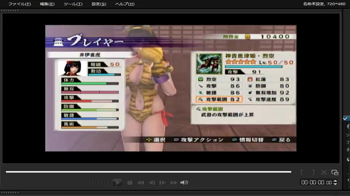
Task: Open the ツール(T) menu
Action: [73, 4]
